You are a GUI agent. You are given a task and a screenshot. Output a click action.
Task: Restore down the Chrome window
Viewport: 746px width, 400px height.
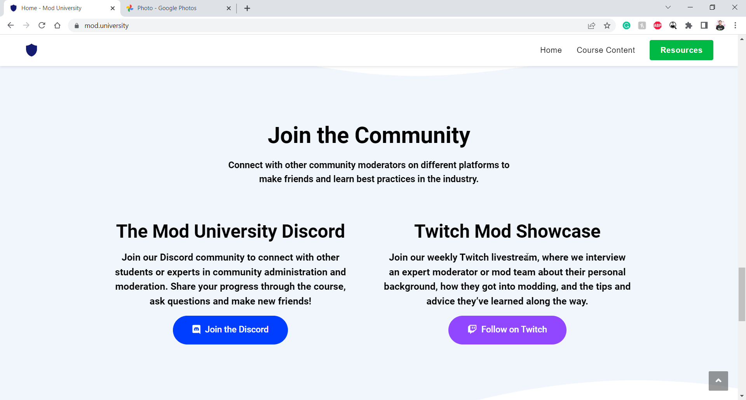[x=712, y=7]
